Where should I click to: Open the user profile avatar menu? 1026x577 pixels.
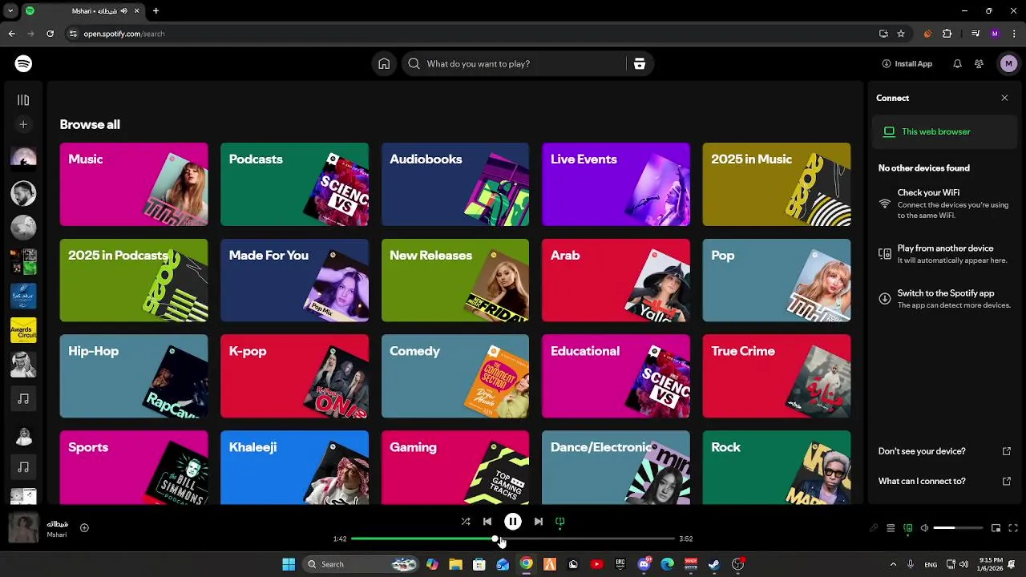[1008, 63]
